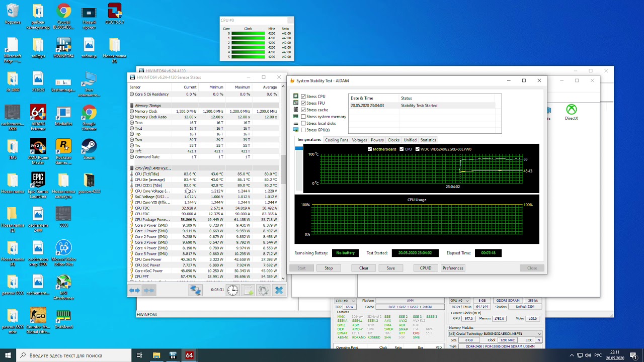Open the Recycle Bin icon
This screenshot has width=644, height=362.
point(13,14)
